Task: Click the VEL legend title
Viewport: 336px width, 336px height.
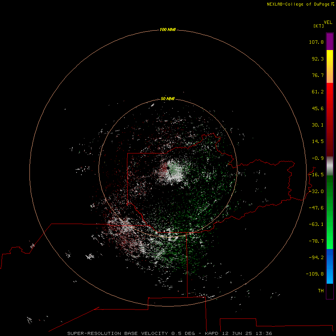Action: pos(328,22)
